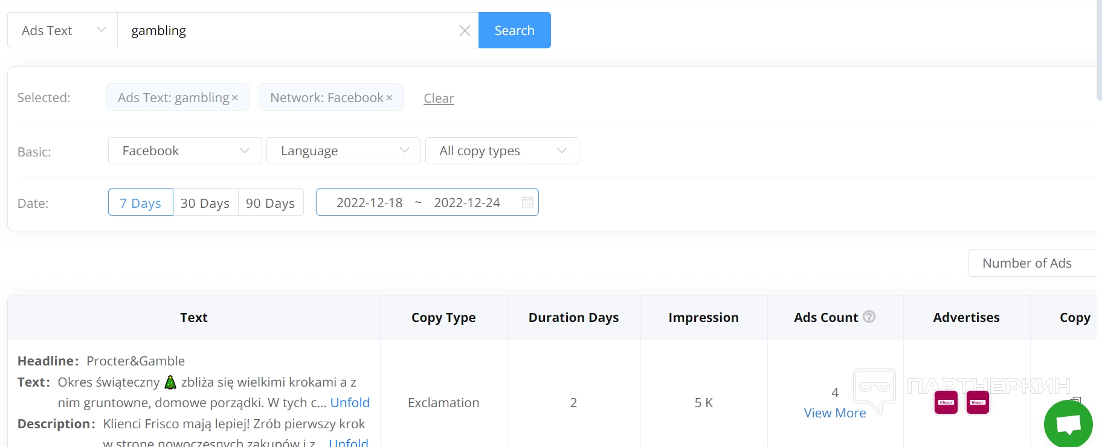This screenshot has width=1102, height=447.
Task: Clear the gambling search text with X icon
Action: point(465,31)
